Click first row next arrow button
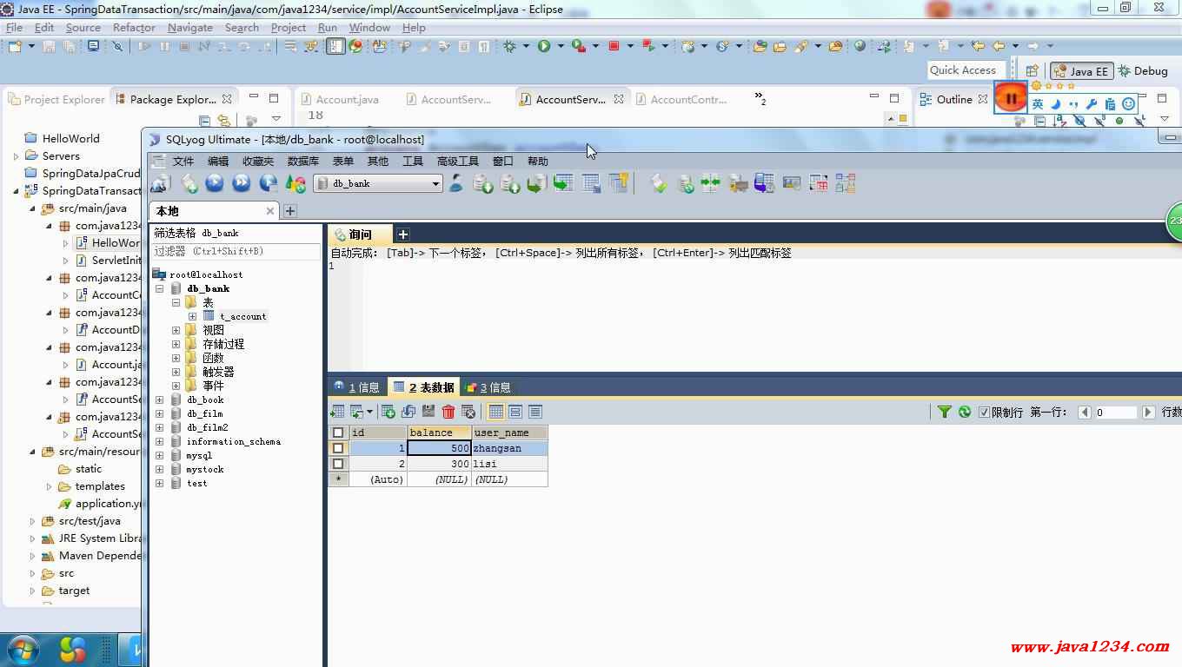The width and height of the screenshot is (1182, 667). click(x=1148, y=412)
